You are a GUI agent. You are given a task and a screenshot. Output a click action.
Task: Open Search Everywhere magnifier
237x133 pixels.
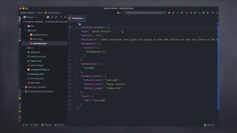[x=213, y=13]
